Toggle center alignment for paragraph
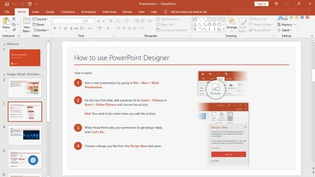The height and width of the screenshot is (177, 315). pos(124,28)
